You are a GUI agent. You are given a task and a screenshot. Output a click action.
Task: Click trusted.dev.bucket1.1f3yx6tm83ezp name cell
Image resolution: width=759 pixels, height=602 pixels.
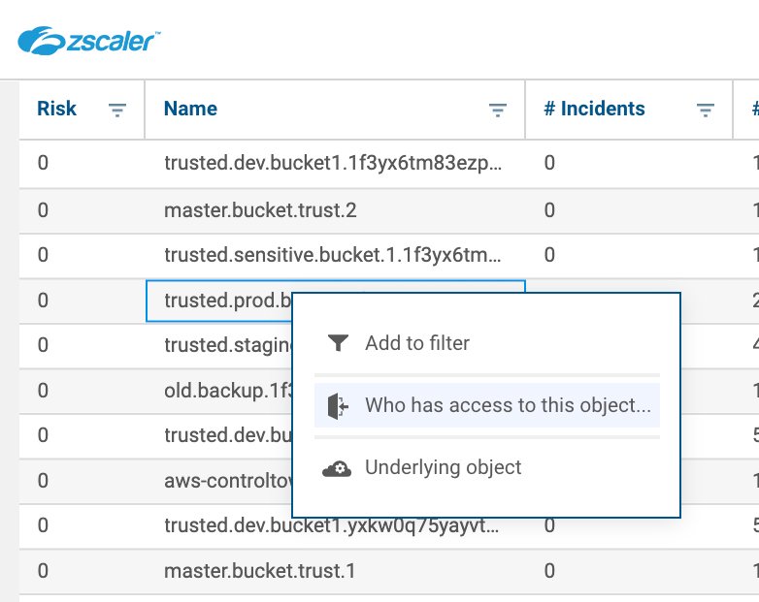(334, 164)
